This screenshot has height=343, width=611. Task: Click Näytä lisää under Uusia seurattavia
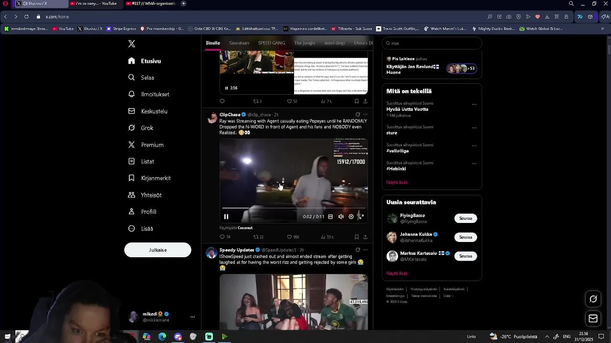397,273
